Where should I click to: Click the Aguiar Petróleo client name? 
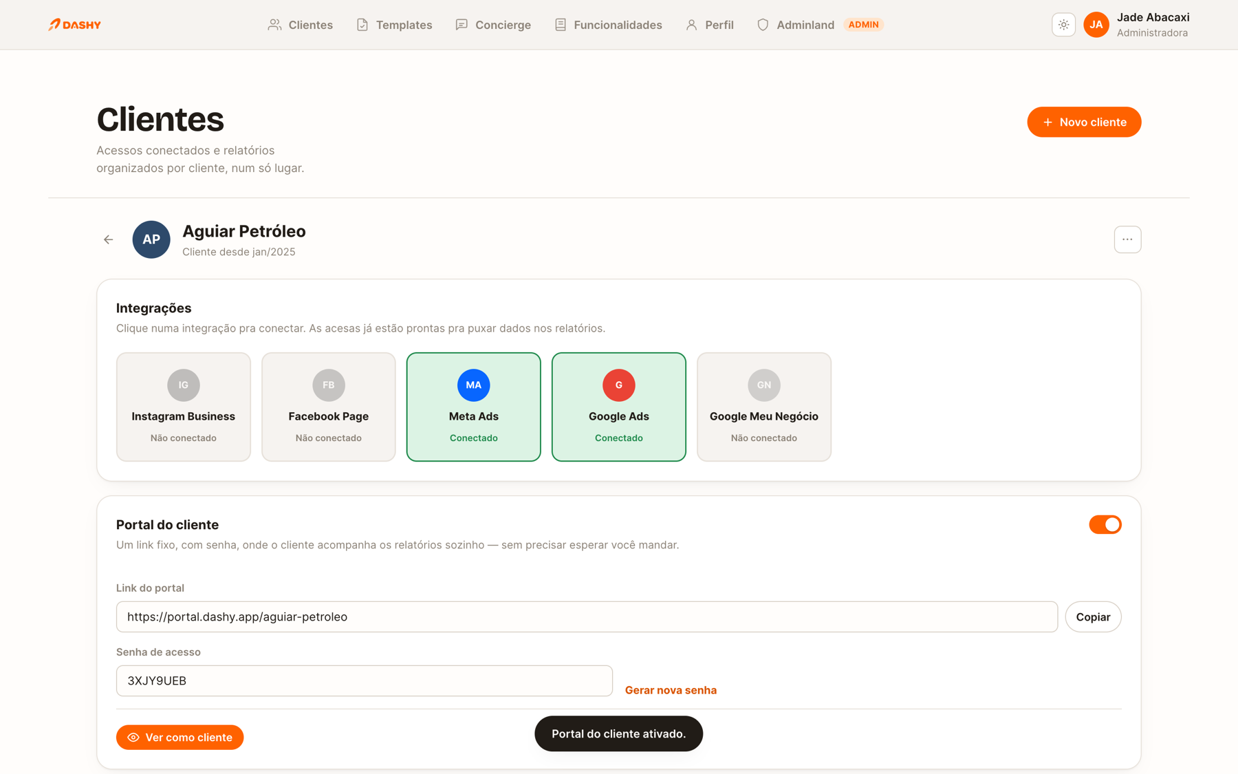click(x=244, y=231)
